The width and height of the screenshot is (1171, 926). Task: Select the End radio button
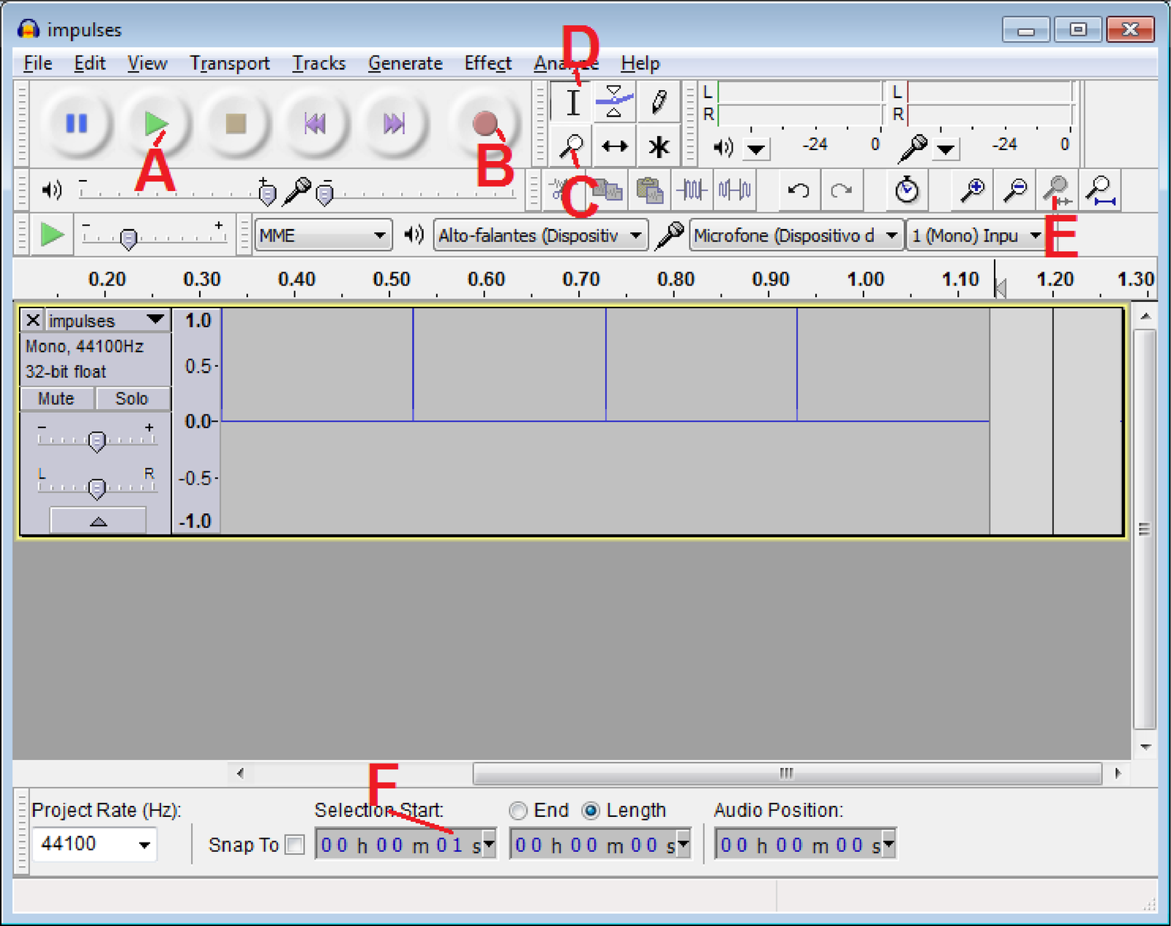pos(518,811)
